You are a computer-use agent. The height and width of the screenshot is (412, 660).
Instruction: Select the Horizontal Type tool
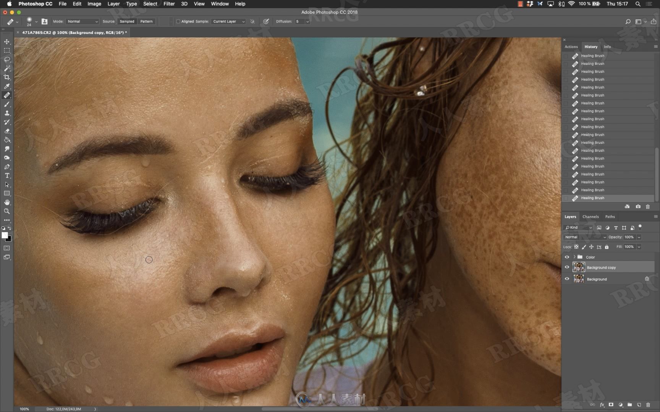tap(7, 175)
